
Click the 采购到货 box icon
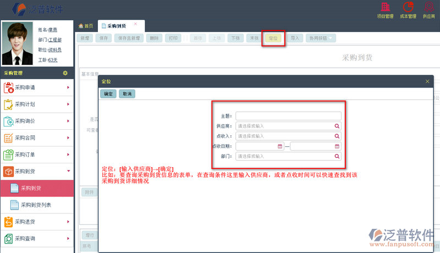point(8,172)
